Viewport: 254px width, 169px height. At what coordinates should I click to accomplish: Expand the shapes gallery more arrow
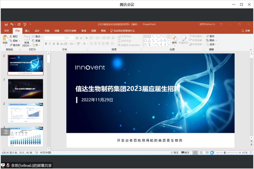169,45
